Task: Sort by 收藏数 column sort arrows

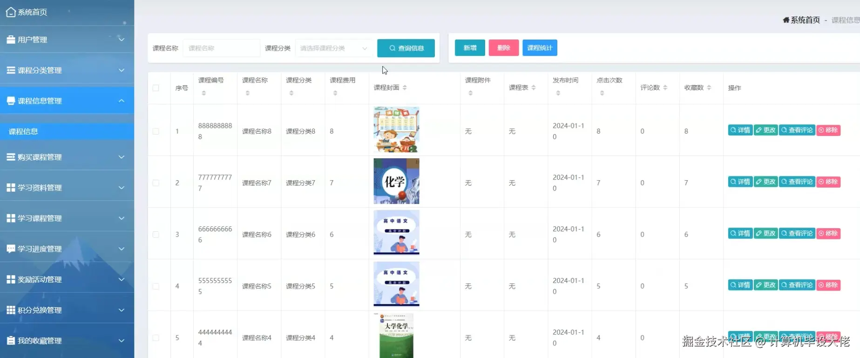Action: tap(709, 88)
